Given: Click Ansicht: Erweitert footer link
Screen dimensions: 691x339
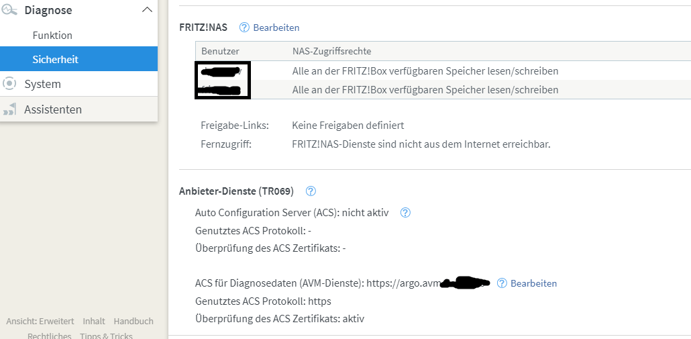Looking at the screenshot, I should (x=40, y=322).
